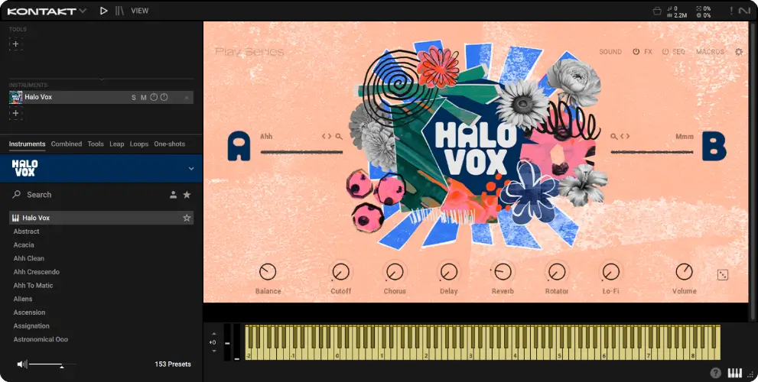Toggle the FX power button
The height and width of the screenshot is (382, 758).
click(636, 52)
